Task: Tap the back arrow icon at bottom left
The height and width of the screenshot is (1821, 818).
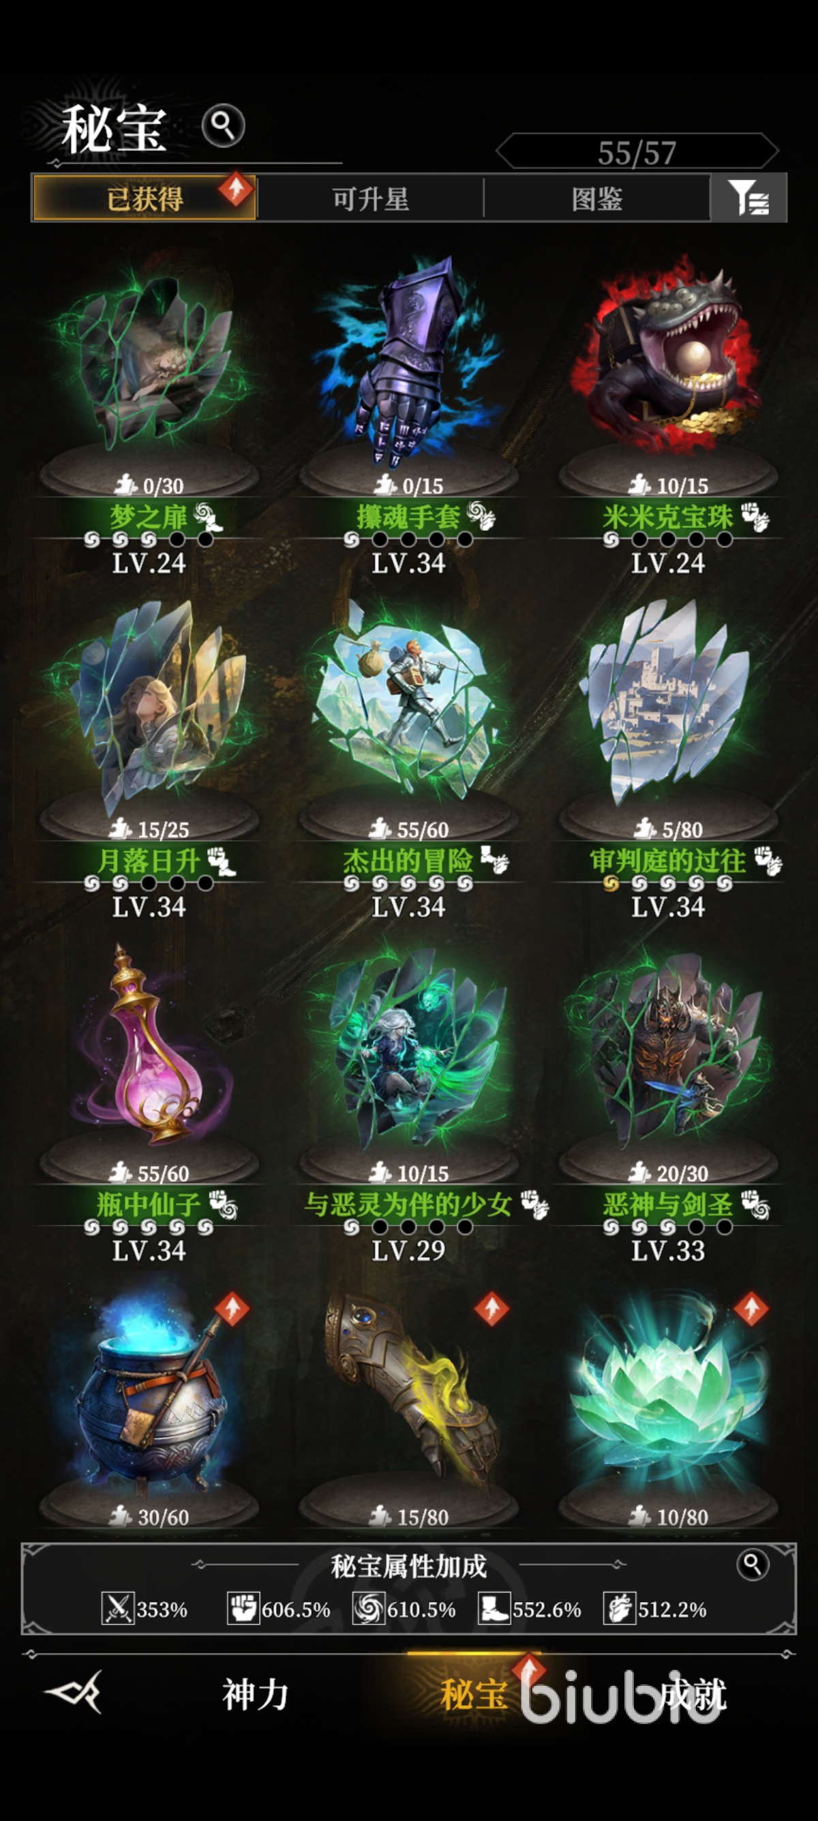Action: [74, 1691]
